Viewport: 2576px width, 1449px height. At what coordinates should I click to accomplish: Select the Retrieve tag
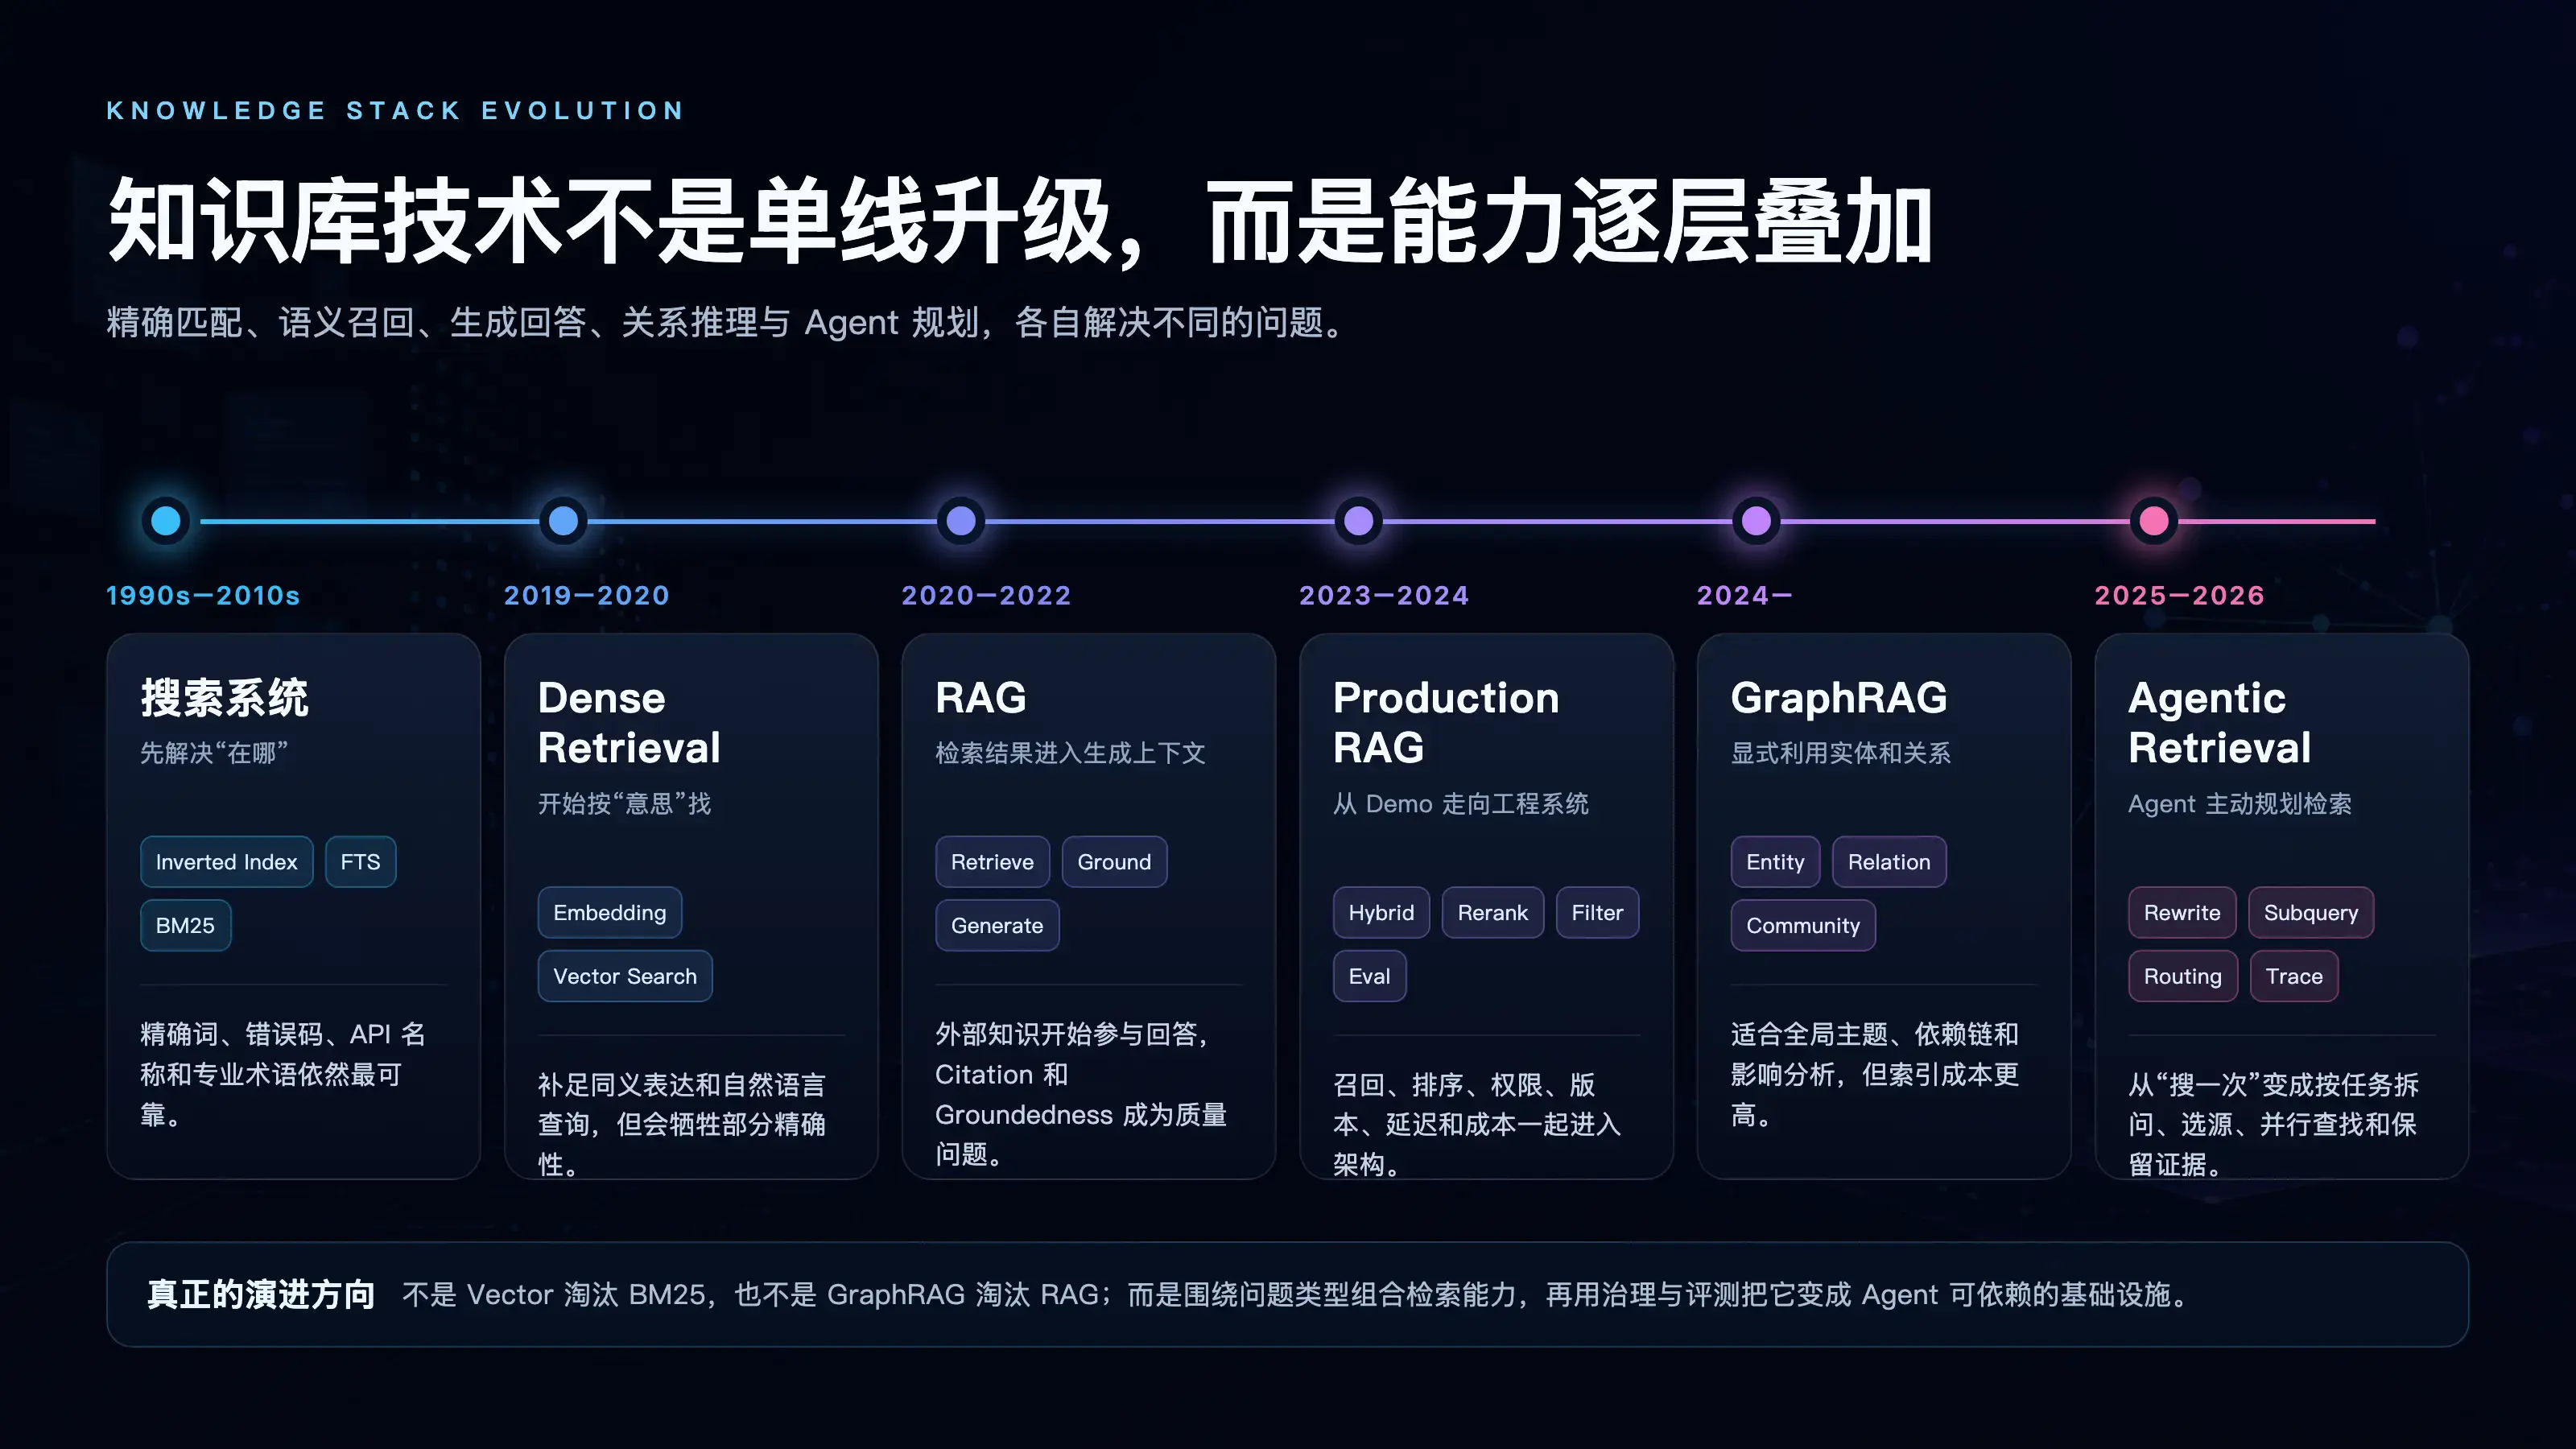pyautogui.click(x=992, y=862)
